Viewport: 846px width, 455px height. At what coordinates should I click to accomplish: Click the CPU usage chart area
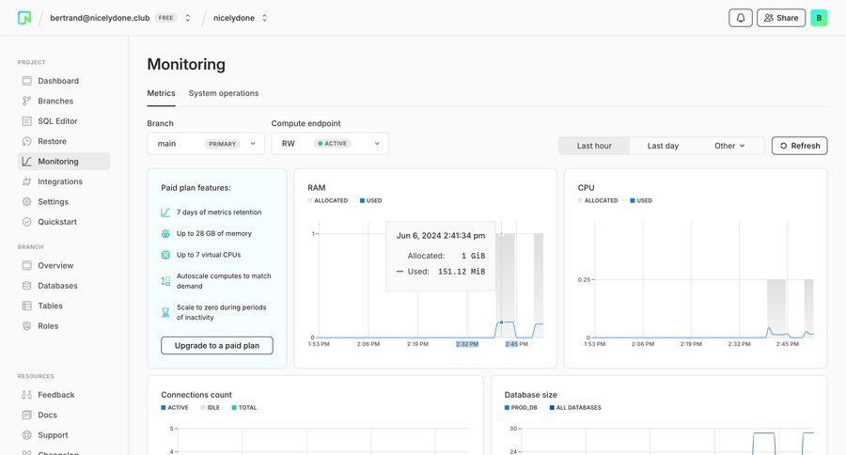point(702,281)
